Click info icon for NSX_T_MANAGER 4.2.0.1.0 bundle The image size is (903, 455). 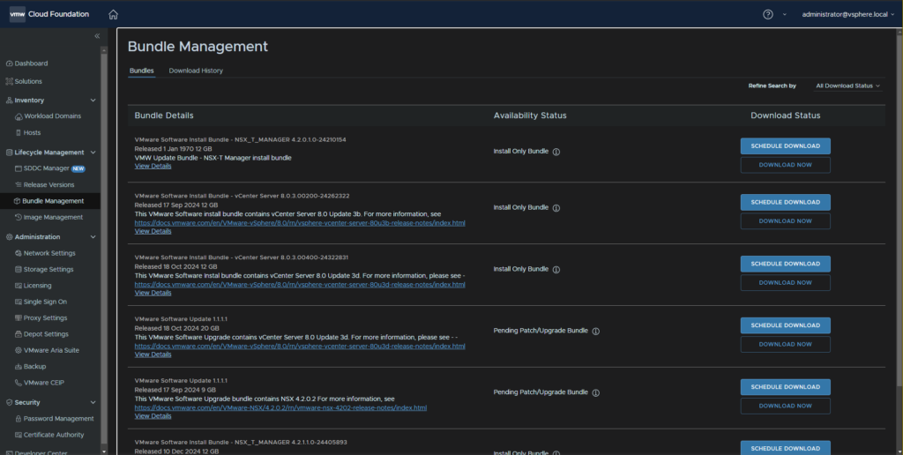556,152
